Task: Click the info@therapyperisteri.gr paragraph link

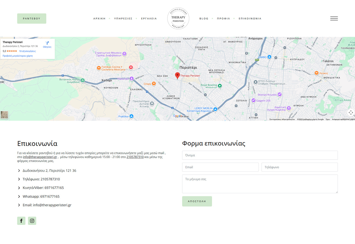Action: click(x=40, y=157)
